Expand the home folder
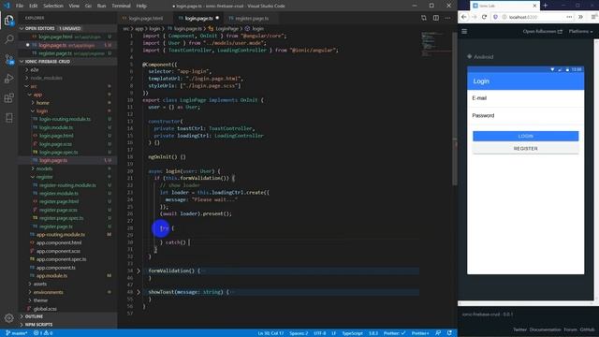 pyautogui.click(x=42, y=103)
